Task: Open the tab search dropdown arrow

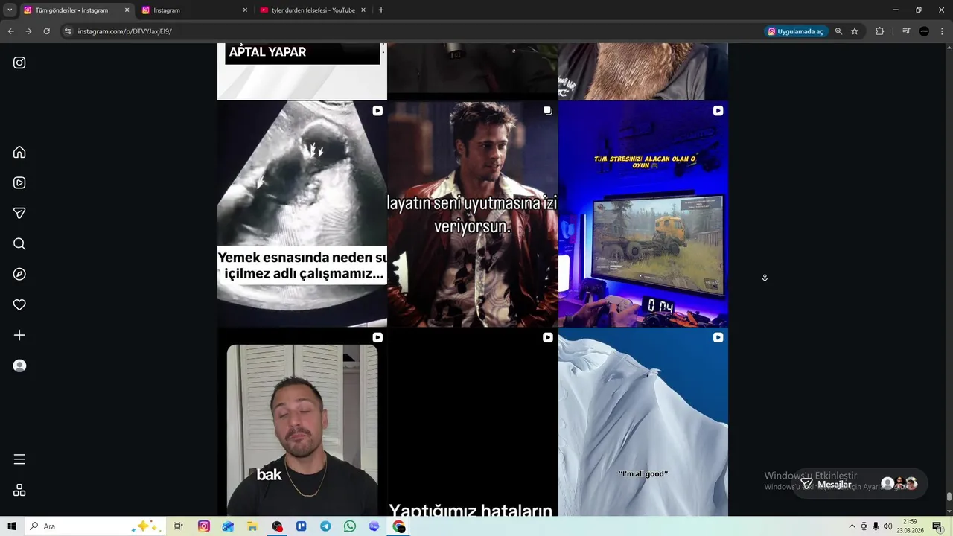Action: click(x=9, y=10)
